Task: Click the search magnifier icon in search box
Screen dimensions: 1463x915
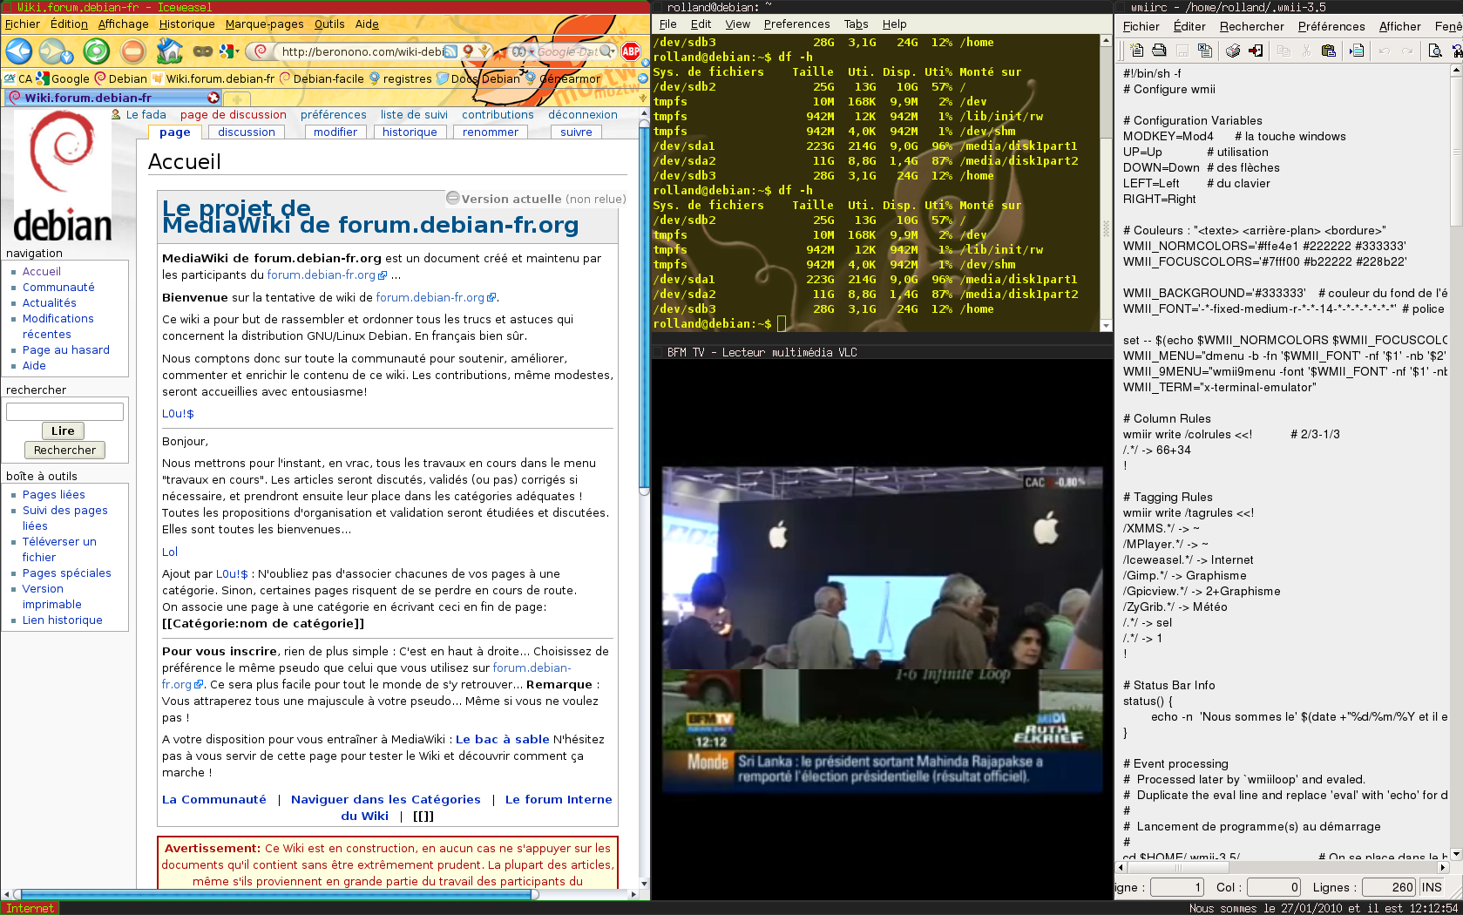Action: 606,51
